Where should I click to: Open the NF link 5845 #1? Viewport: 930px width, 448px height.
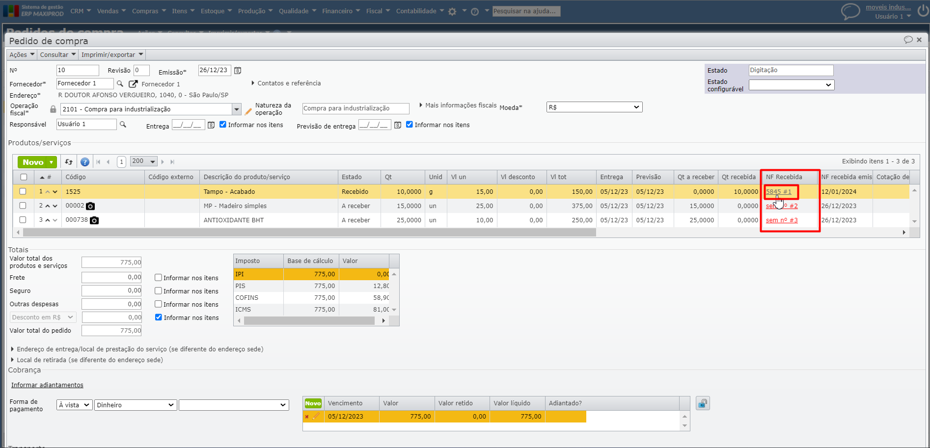click(778, 192)
